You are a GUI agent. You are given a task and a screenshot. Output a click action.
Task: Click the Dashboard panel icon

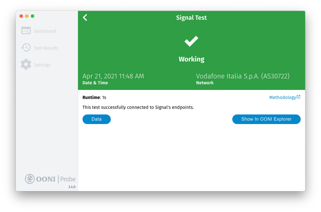26,31
